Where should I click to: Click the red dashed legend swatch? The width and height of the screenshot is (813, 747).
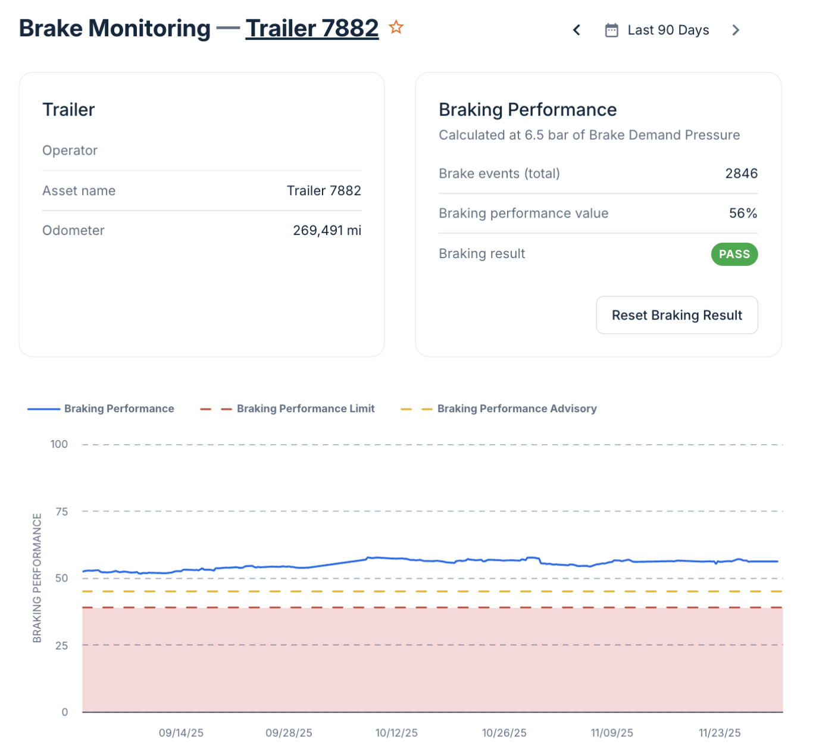[215, 409]
